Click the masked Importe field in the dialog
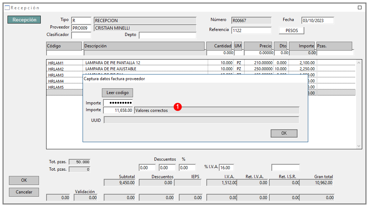This screenshot has width=369, height=207. (118, 103)
